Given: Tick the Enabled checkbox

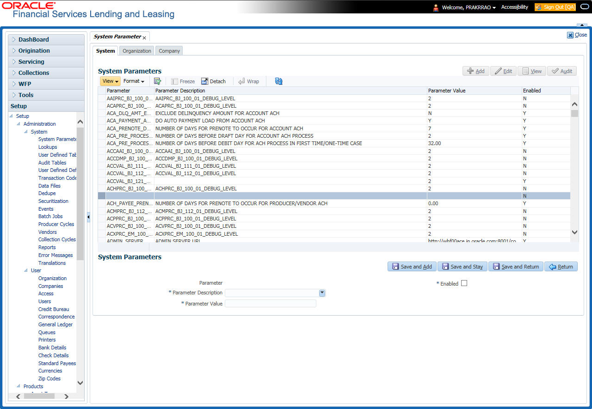Looking at the screenshot, I should pos(464,283).
